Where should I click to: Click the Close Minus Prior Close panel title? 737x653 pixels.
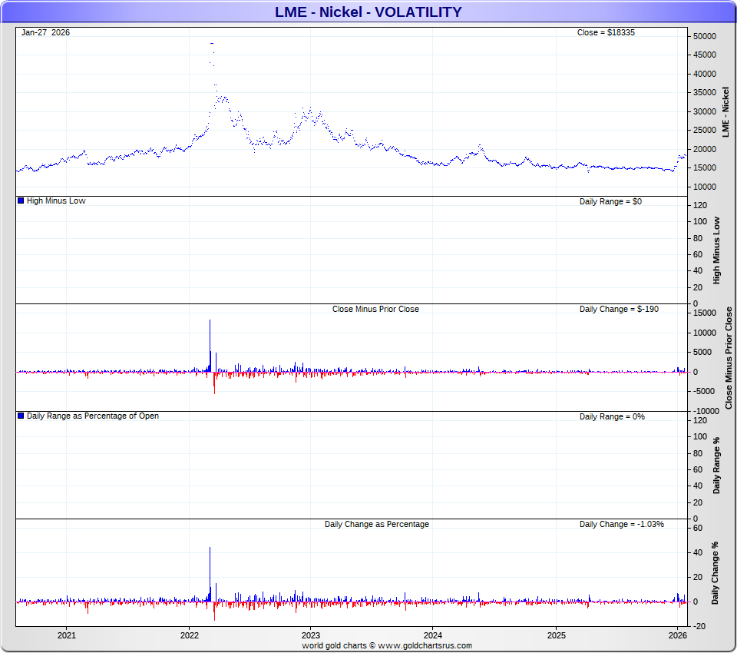[x=375, y=309]
